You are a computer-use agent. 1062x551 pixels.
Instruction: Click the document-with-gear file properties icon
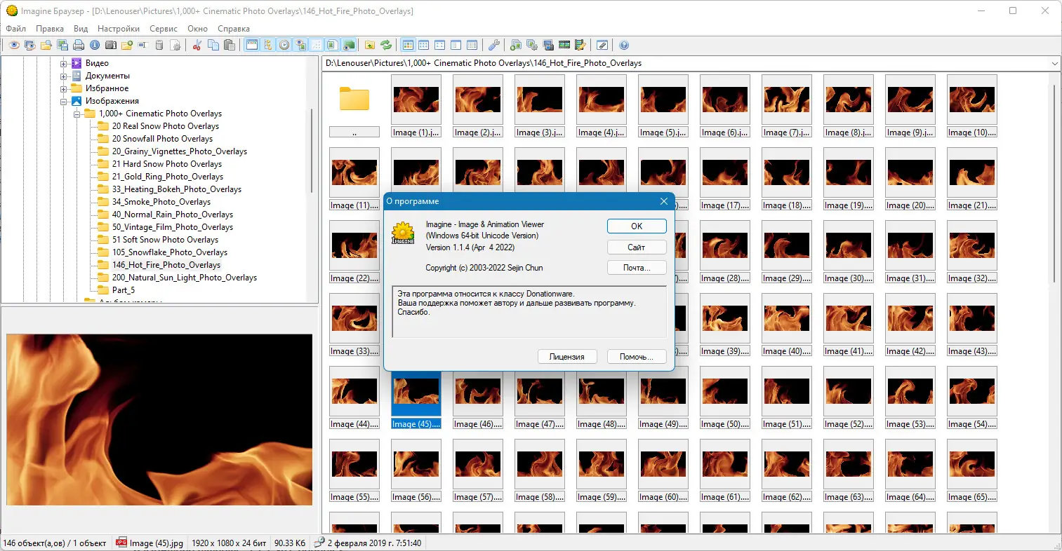tap(175, 45)
